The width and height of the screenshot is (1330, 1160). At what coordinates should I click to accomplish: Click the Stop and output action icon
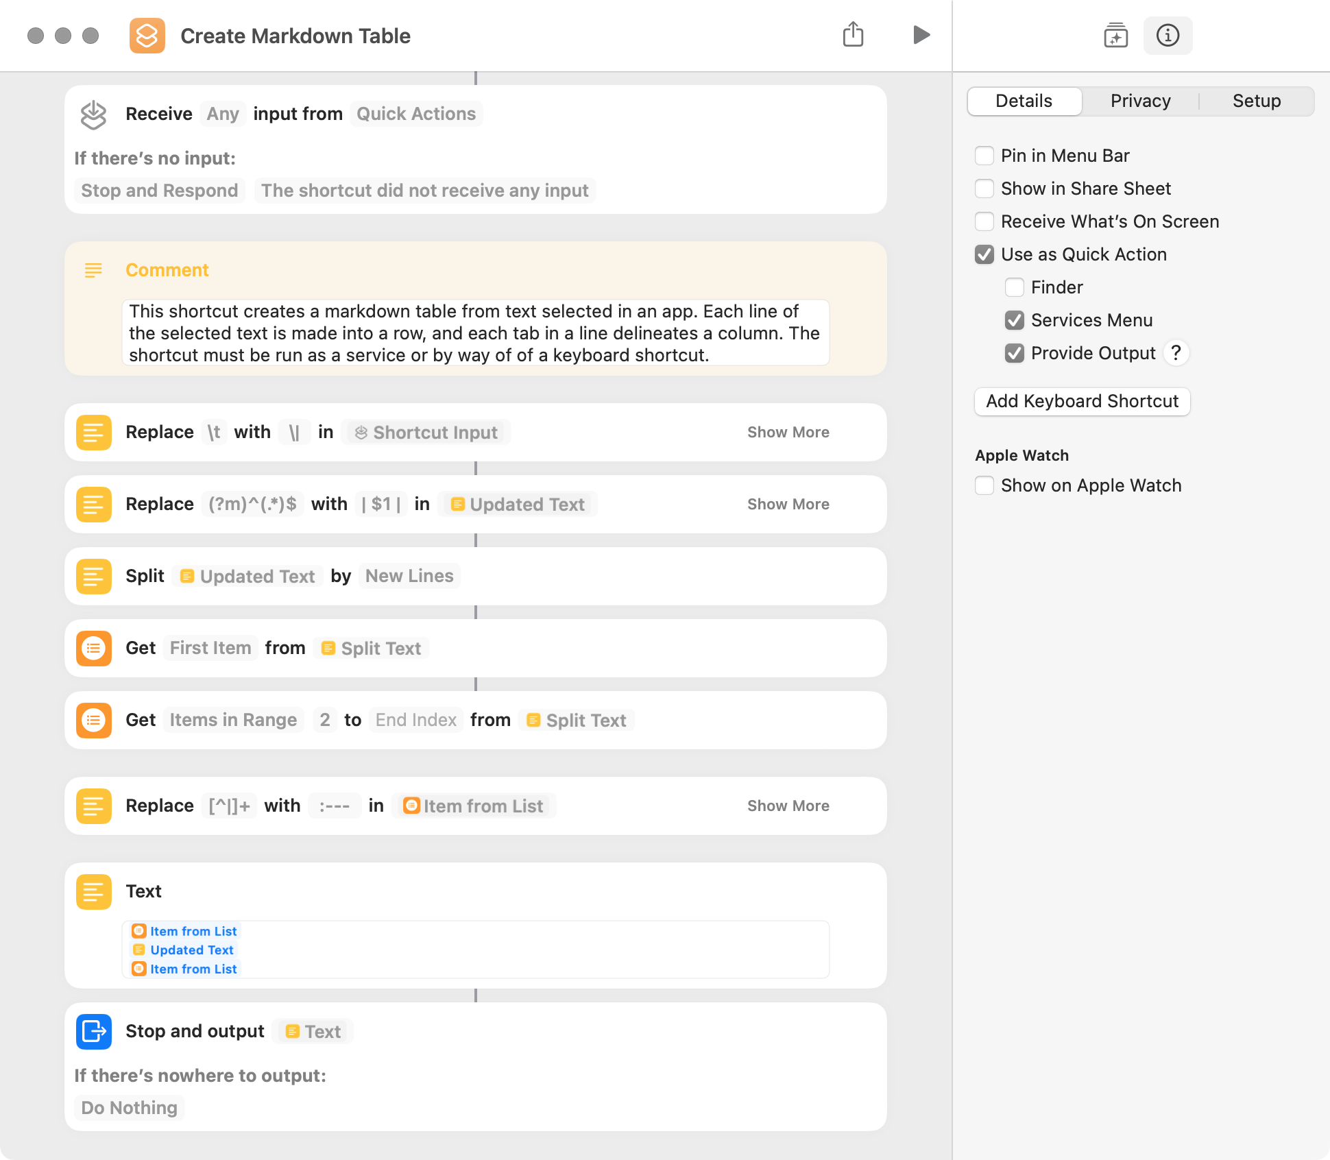[94, 1031]
